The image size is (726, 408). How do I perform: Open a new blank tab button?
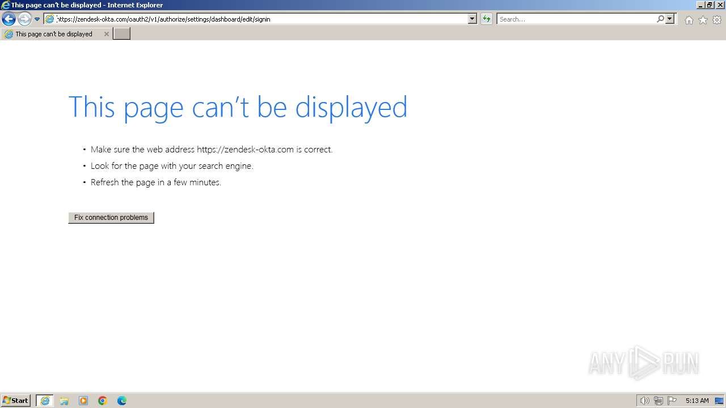tap(121, 34)
